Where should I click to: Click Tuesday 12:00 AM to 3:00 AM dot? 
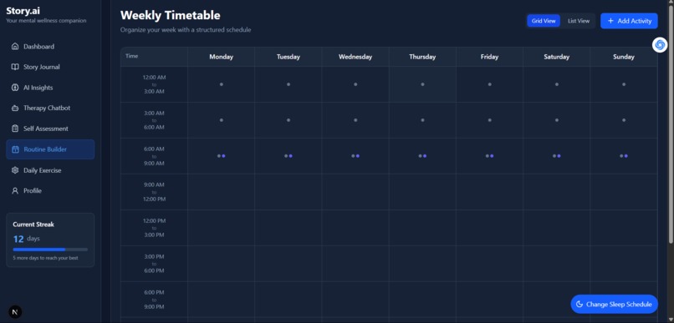[288, 84]
